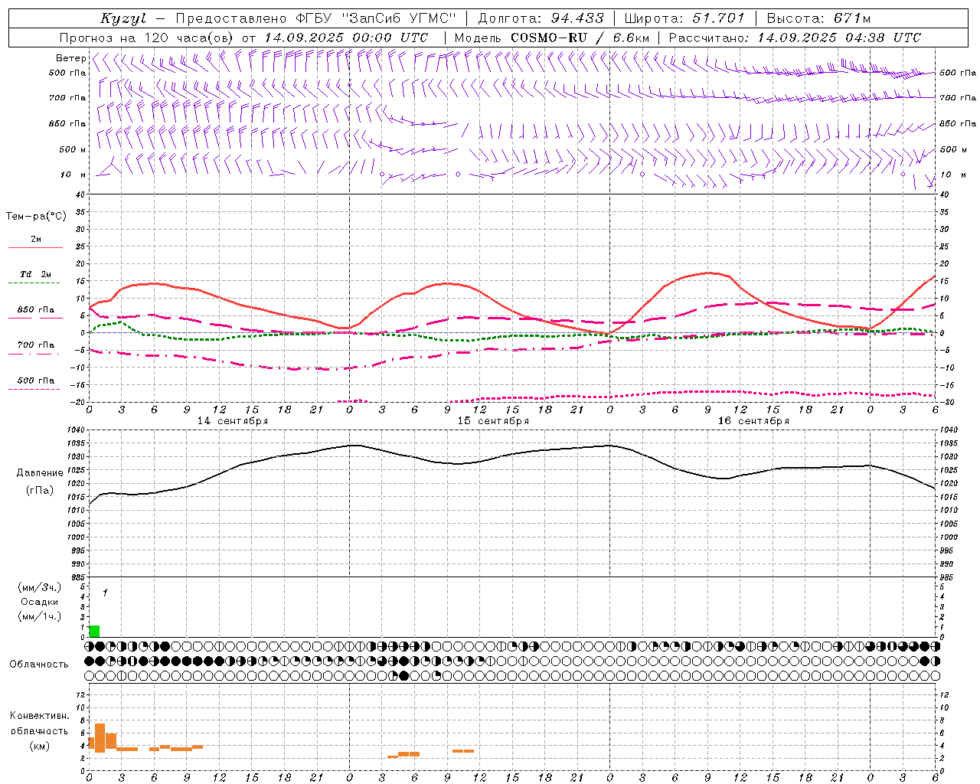Click the Осадки precipitation label
The image size is (980, 784).
40,602
